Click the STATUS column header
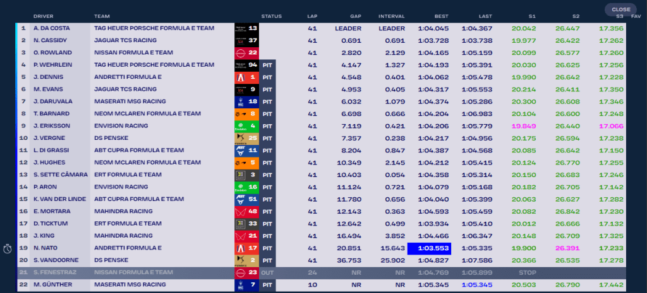 [271, 16]
